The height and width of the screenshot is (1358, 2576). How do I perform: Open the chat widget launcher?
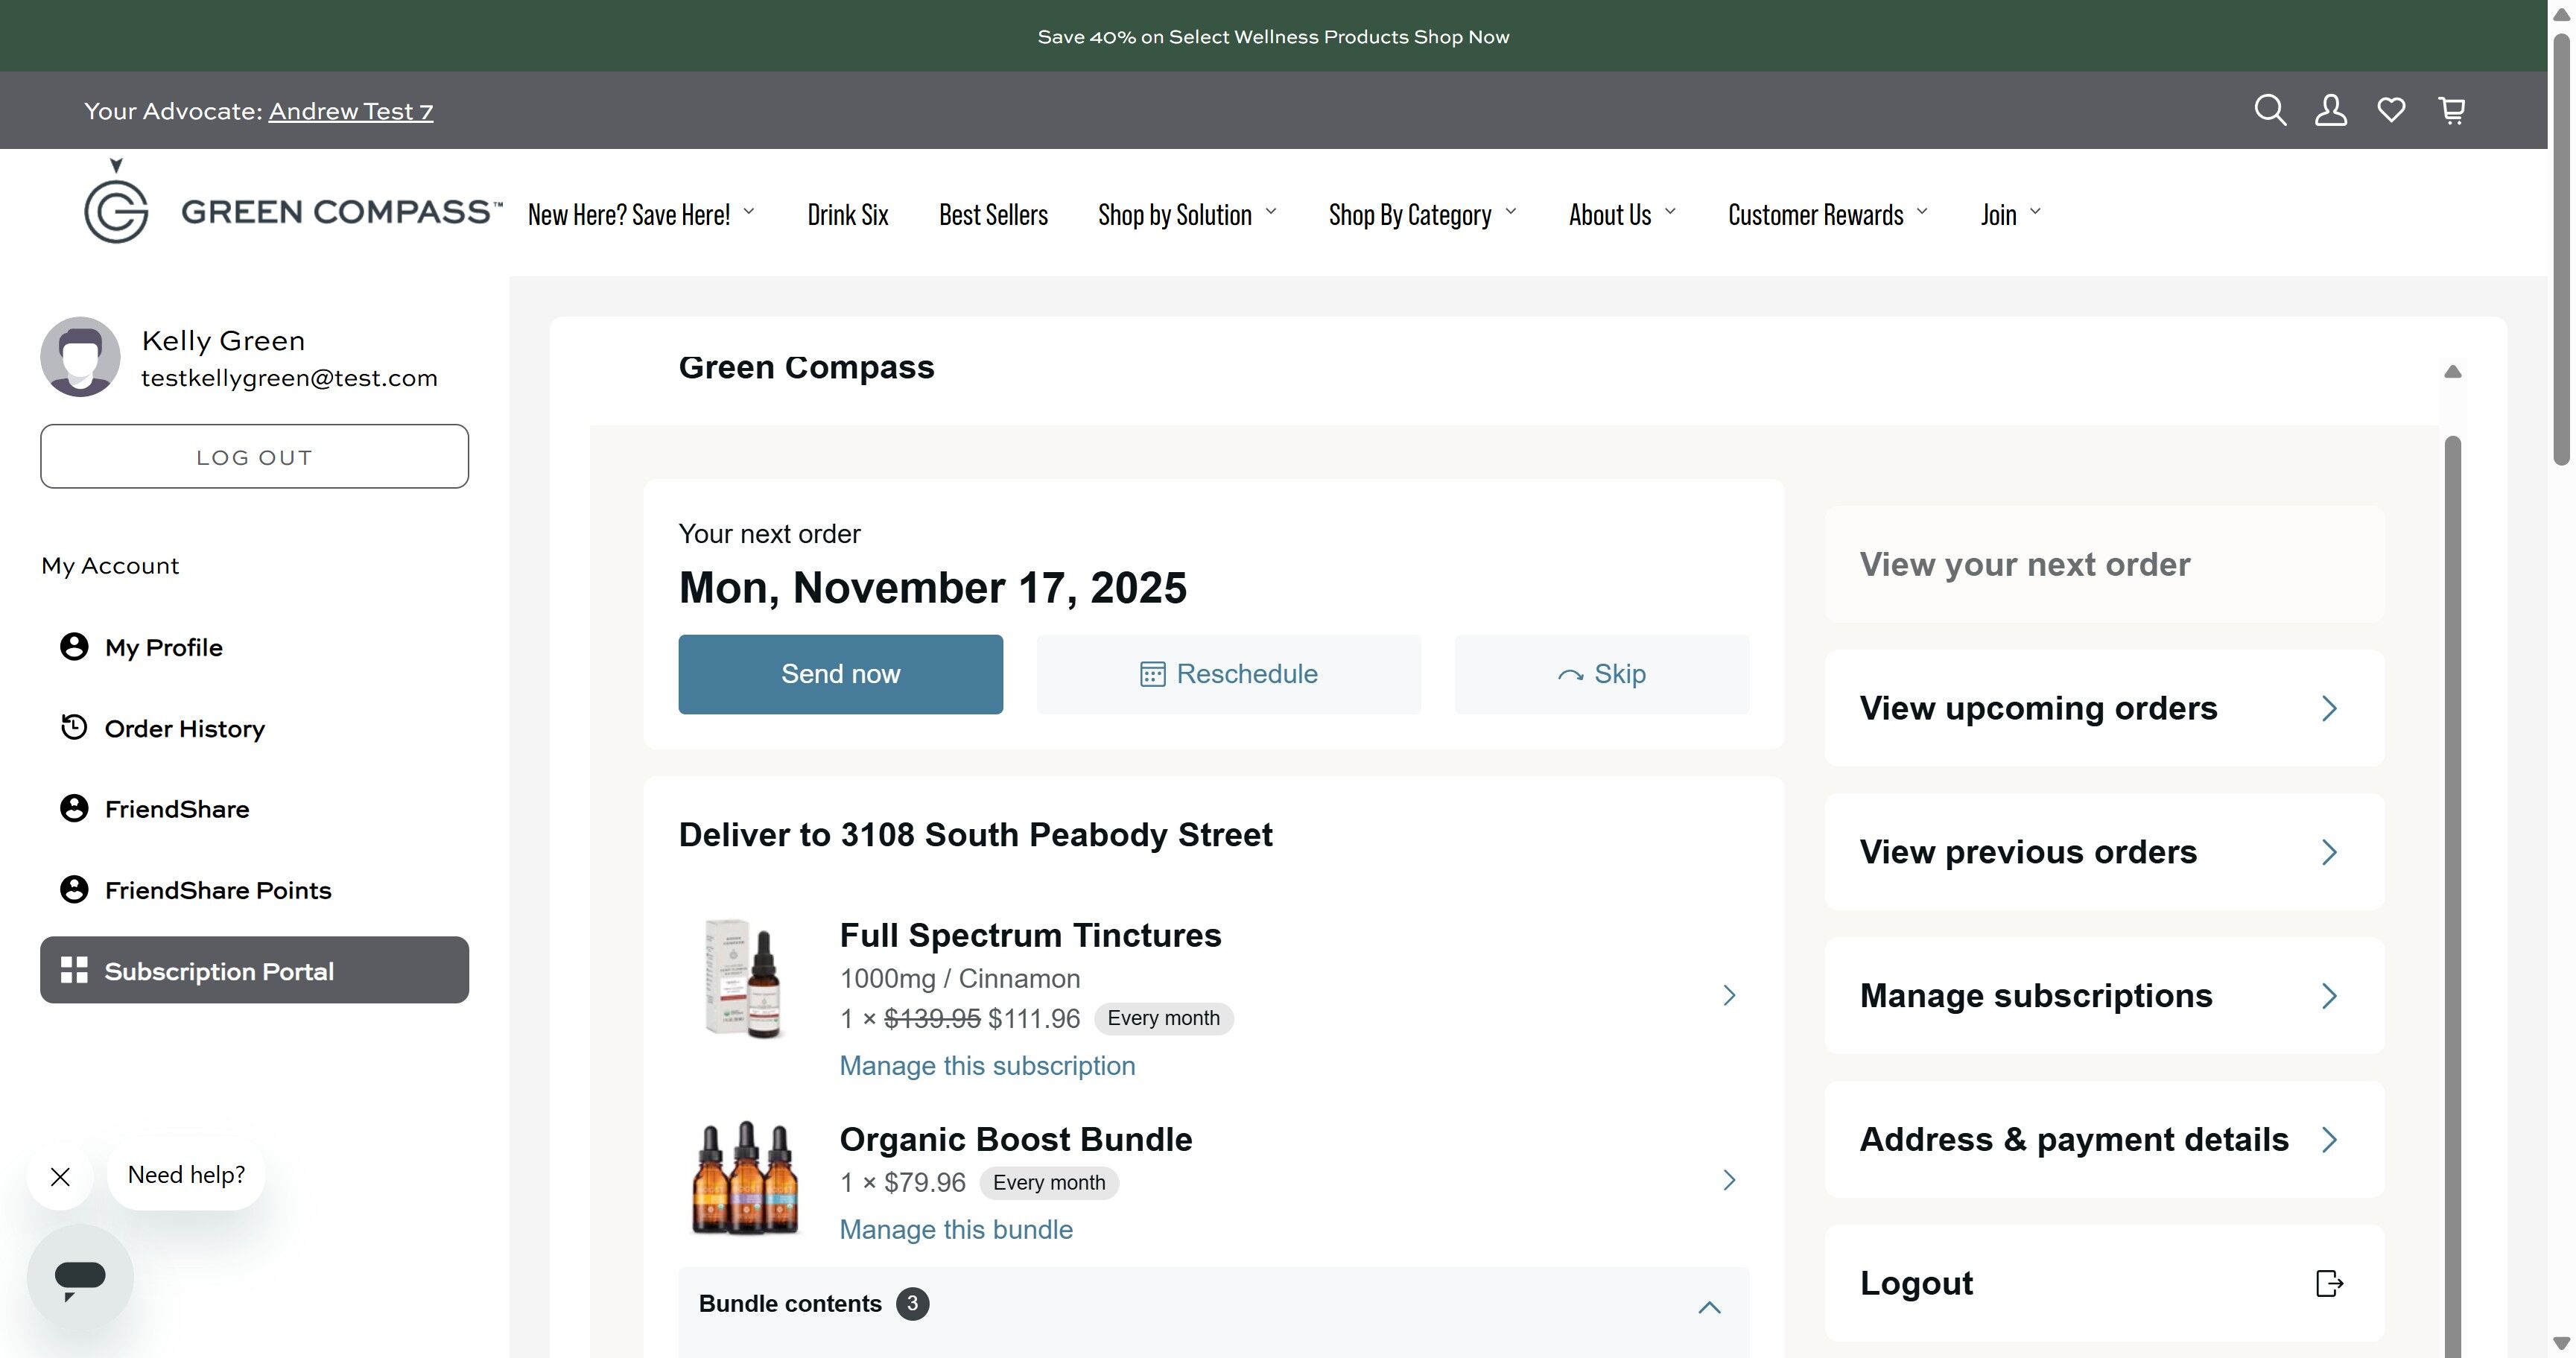coord(80,1278)
